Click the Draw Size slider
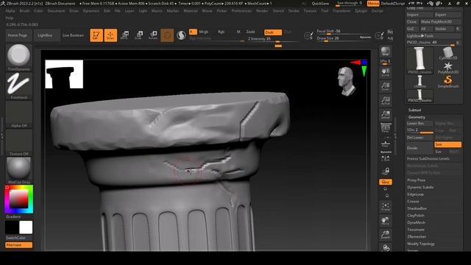 pos(344,38)
